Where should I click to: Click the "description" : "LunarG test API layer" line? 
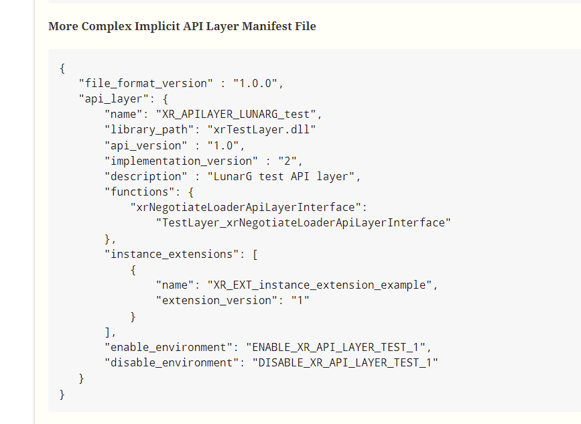233,177
